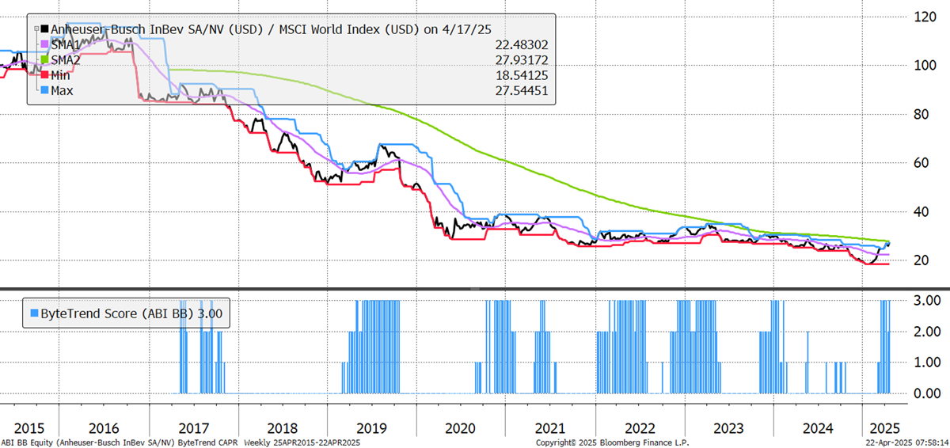
Task: Click the 2019 year label on time axis
Action: 370,428
